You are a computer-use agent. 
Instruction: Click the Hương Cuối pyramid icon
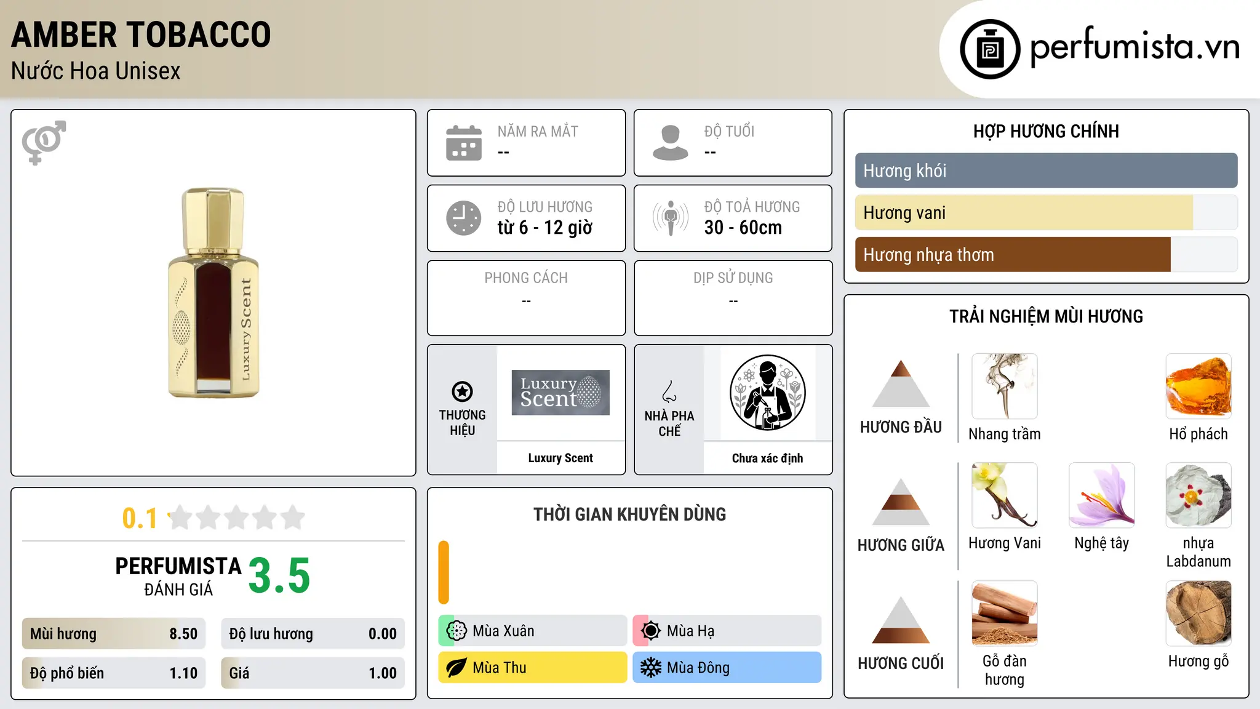pyautogui.click(x=901, y=620)
